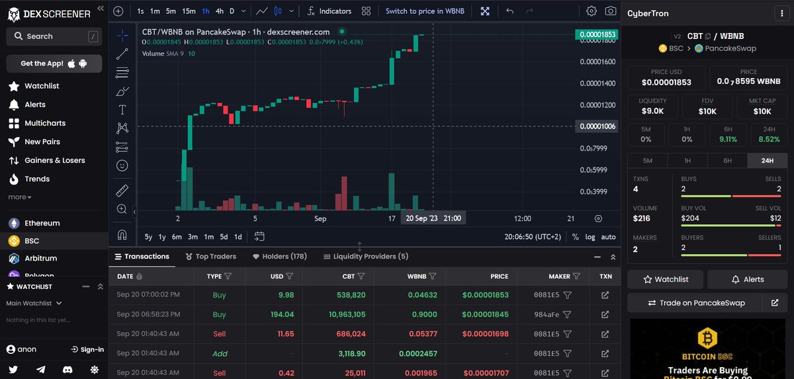Viewport: 794px width, 379px height.
Task: Expand the transactions panel with double chevron
Action: (x=613, y=257)
